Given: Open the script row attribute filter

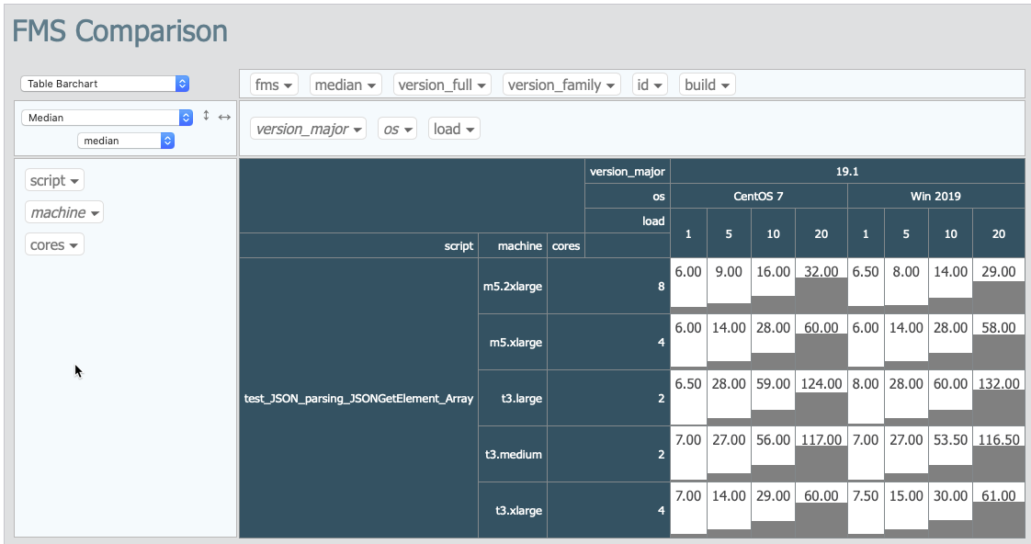Looking at the screenshot, I should [54, 180].
